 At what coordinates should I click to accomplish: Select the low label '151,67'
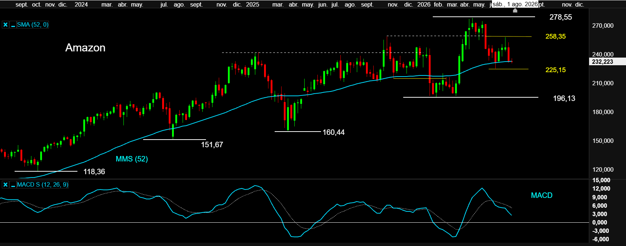coord(212,145)
